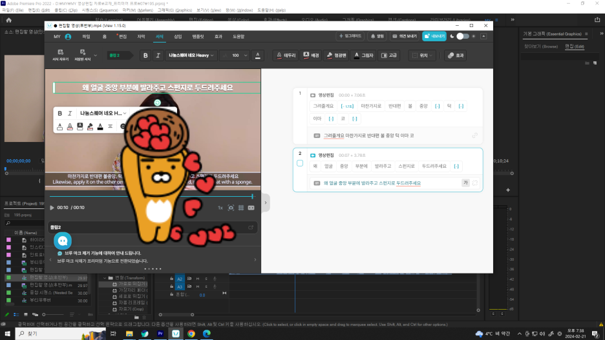Open text color picker in format toolbar
The width and height of the screenshot is (605, 340).
point(258,55)
